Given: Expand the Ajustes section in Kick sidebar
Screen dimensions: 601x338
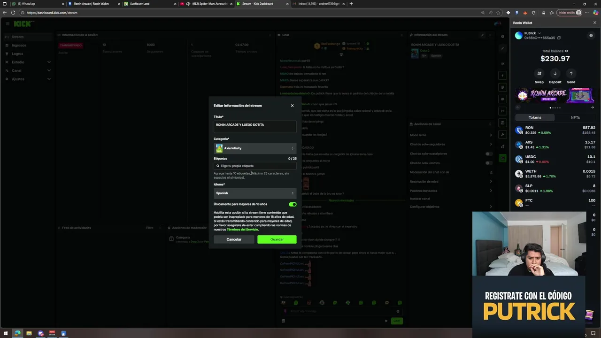Looking at the screenshot, I should coord(28,79).
